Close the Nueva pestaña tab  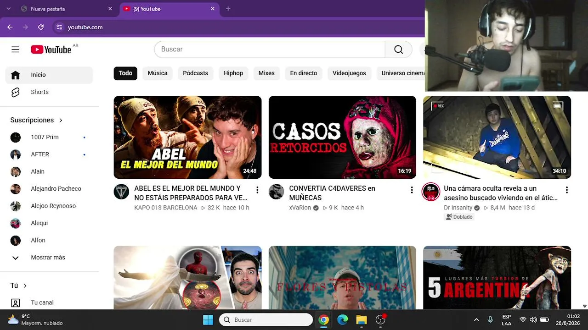(110, 9)
